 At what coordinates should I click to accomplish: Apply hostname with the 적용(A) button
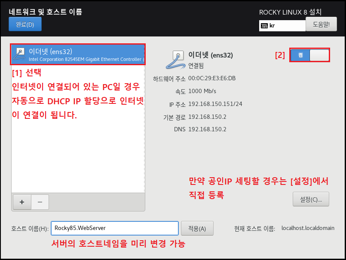tap(197, 229)
